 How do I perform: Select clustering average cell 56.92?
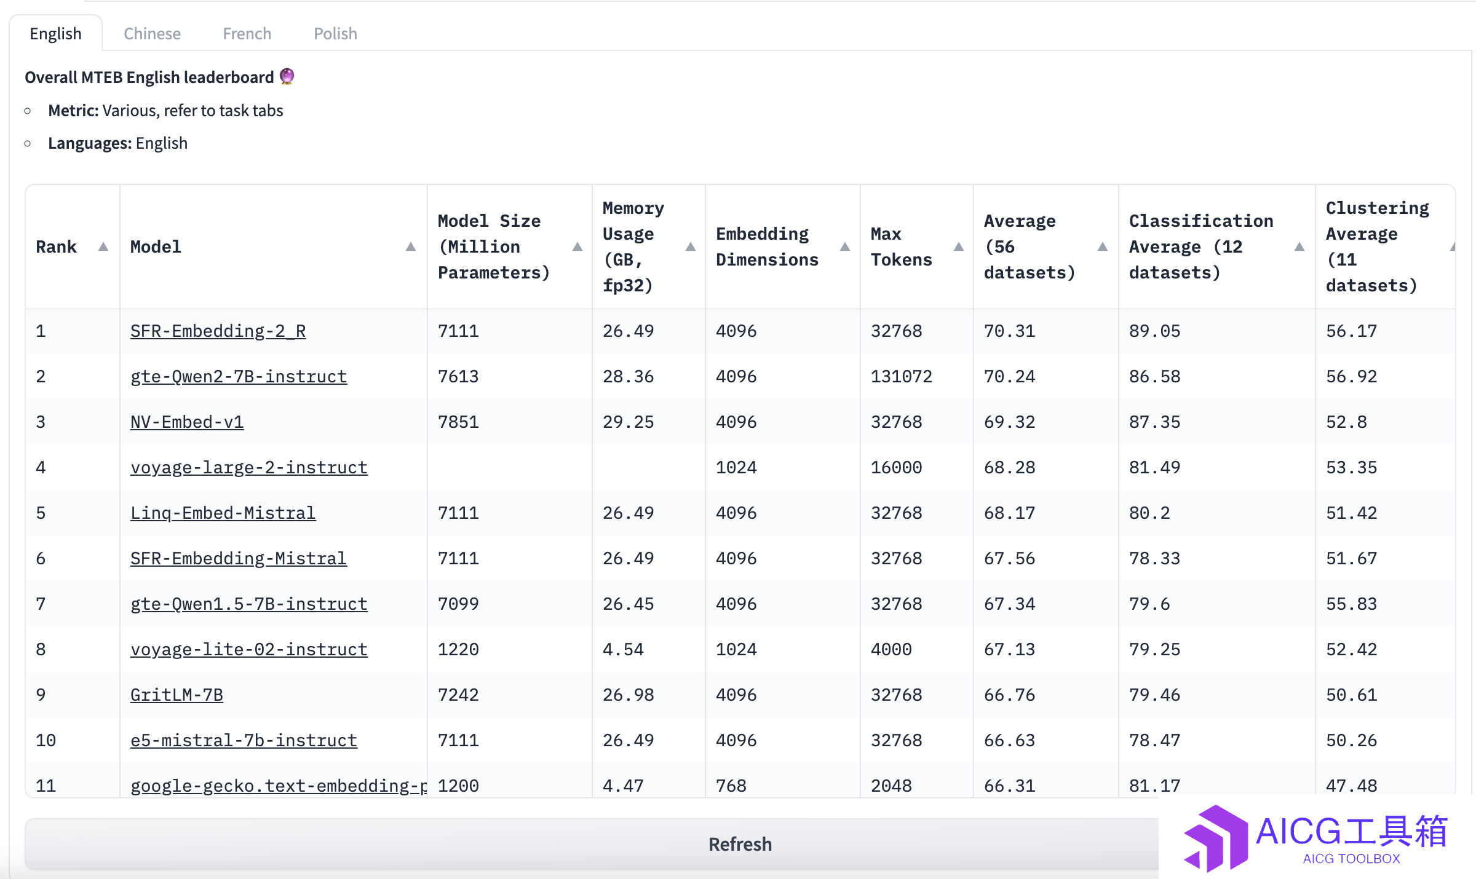pos(1386,376)
